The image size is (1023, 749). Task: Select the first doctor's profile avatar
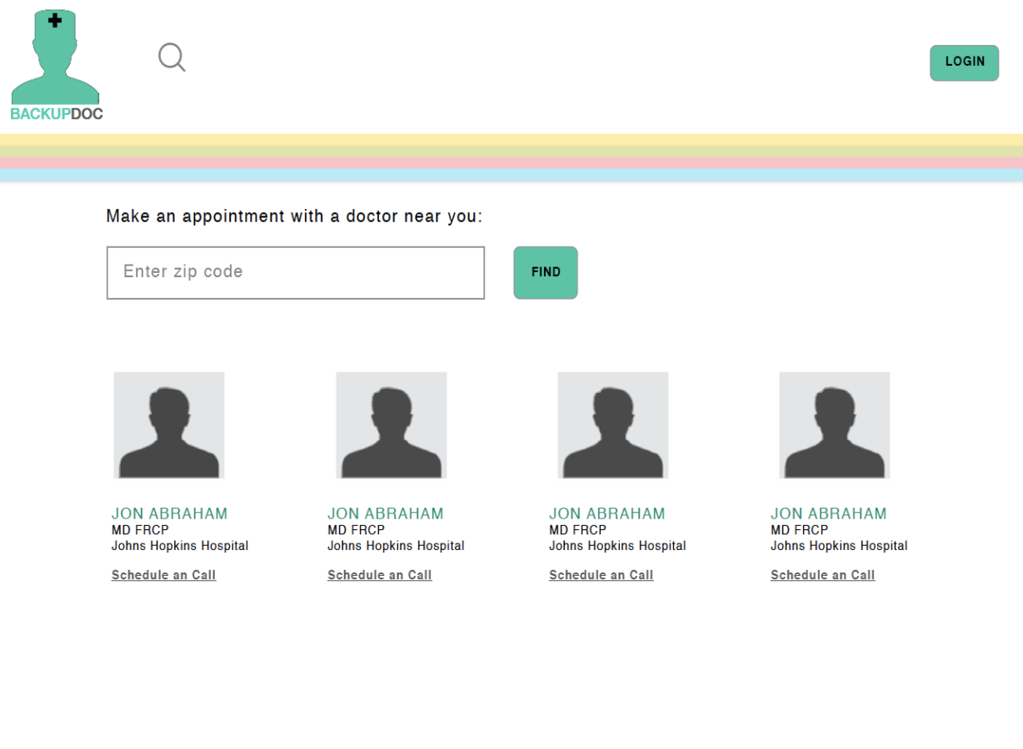169,425
